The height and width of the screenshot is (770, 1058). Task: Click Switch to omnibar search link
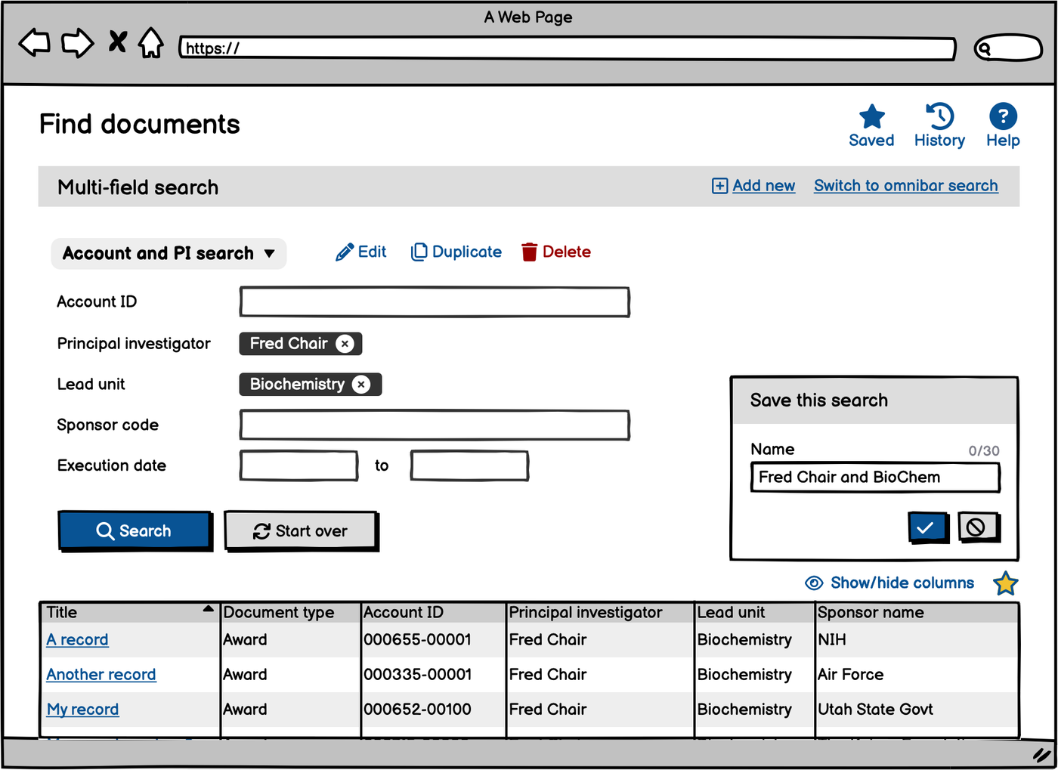(x=905, y=186)
